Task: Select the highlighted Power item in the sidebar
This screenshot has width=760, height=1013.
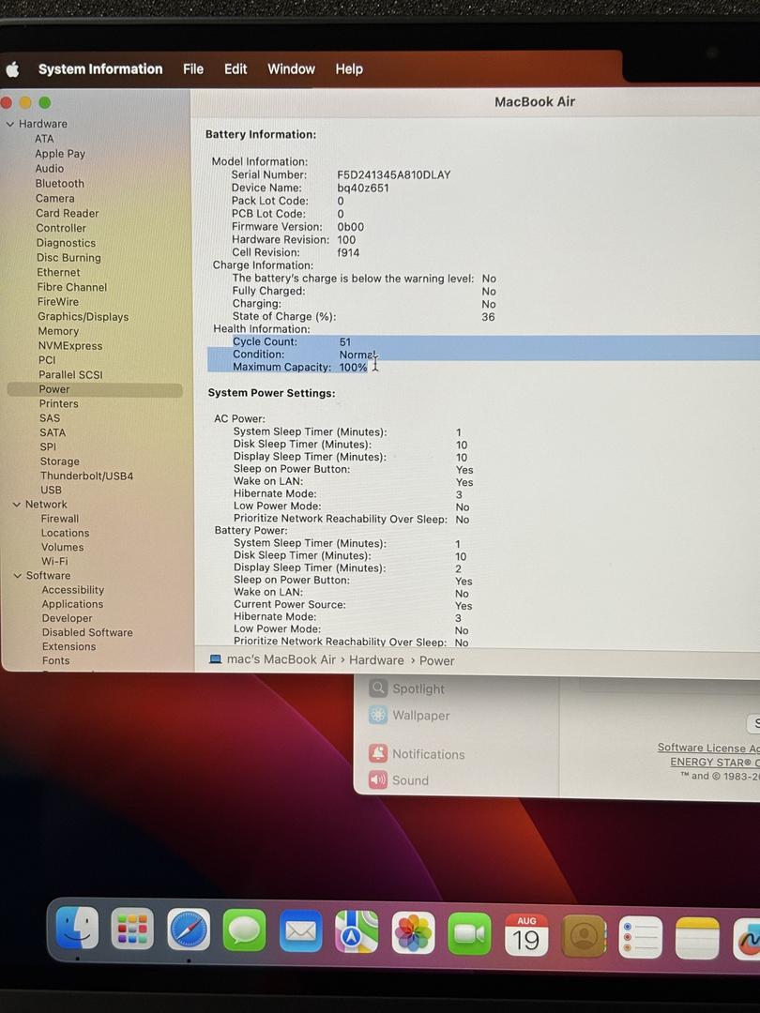Action: pos(95,389)
